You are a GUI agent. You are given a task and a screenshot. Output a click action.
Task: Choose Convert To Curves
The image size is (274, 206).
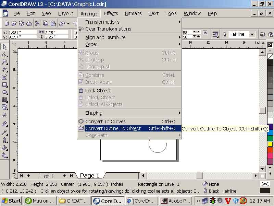pyautogui.click(x=130, y=122)
